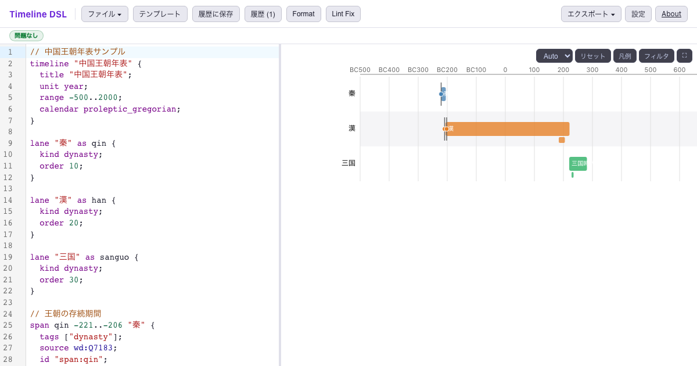Click the BC500 axis label
Screen dimensions: 697x366
360,70
